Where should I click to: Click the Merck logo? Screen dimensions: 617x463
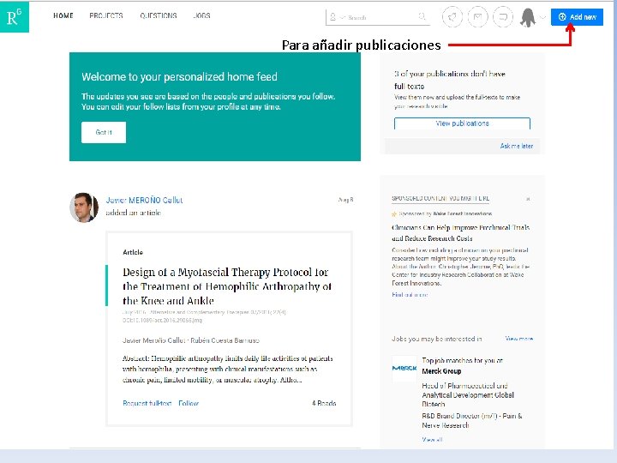click(x=404, y=368)
